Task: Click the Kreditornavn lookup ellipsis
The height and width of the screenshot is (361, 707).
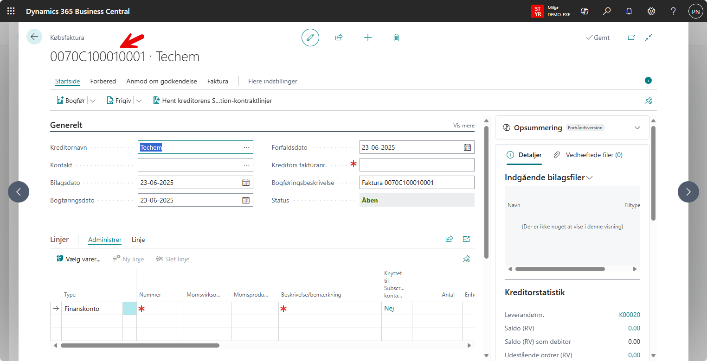Action: [x=246, y=147]
